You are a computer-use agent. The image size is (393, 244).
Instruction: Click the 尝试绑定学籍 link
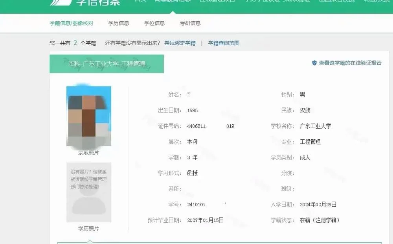pos(180,43)
